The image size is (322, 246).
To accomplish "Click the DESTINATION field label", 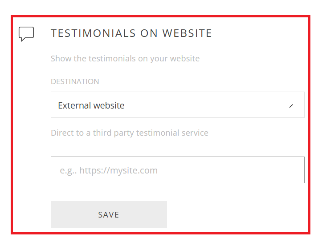I will (x=75, y=81).
